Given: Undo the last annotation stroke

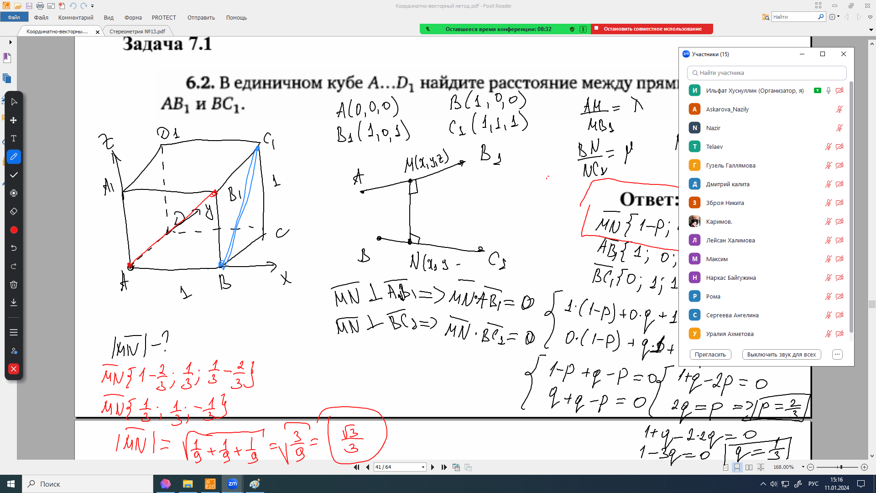Looking at the screenshot, I should [x=14, y=248].
